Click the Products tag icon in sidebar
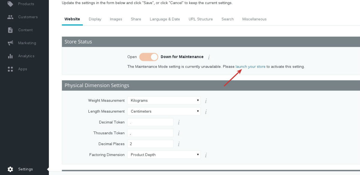The width and height of the screenshot is (360, 175). pos(10,4)
